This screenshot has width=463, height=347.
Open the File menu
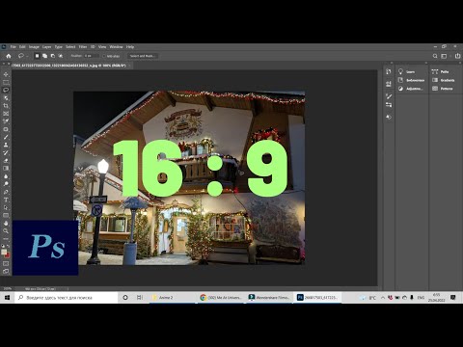[x=14, y=47]
